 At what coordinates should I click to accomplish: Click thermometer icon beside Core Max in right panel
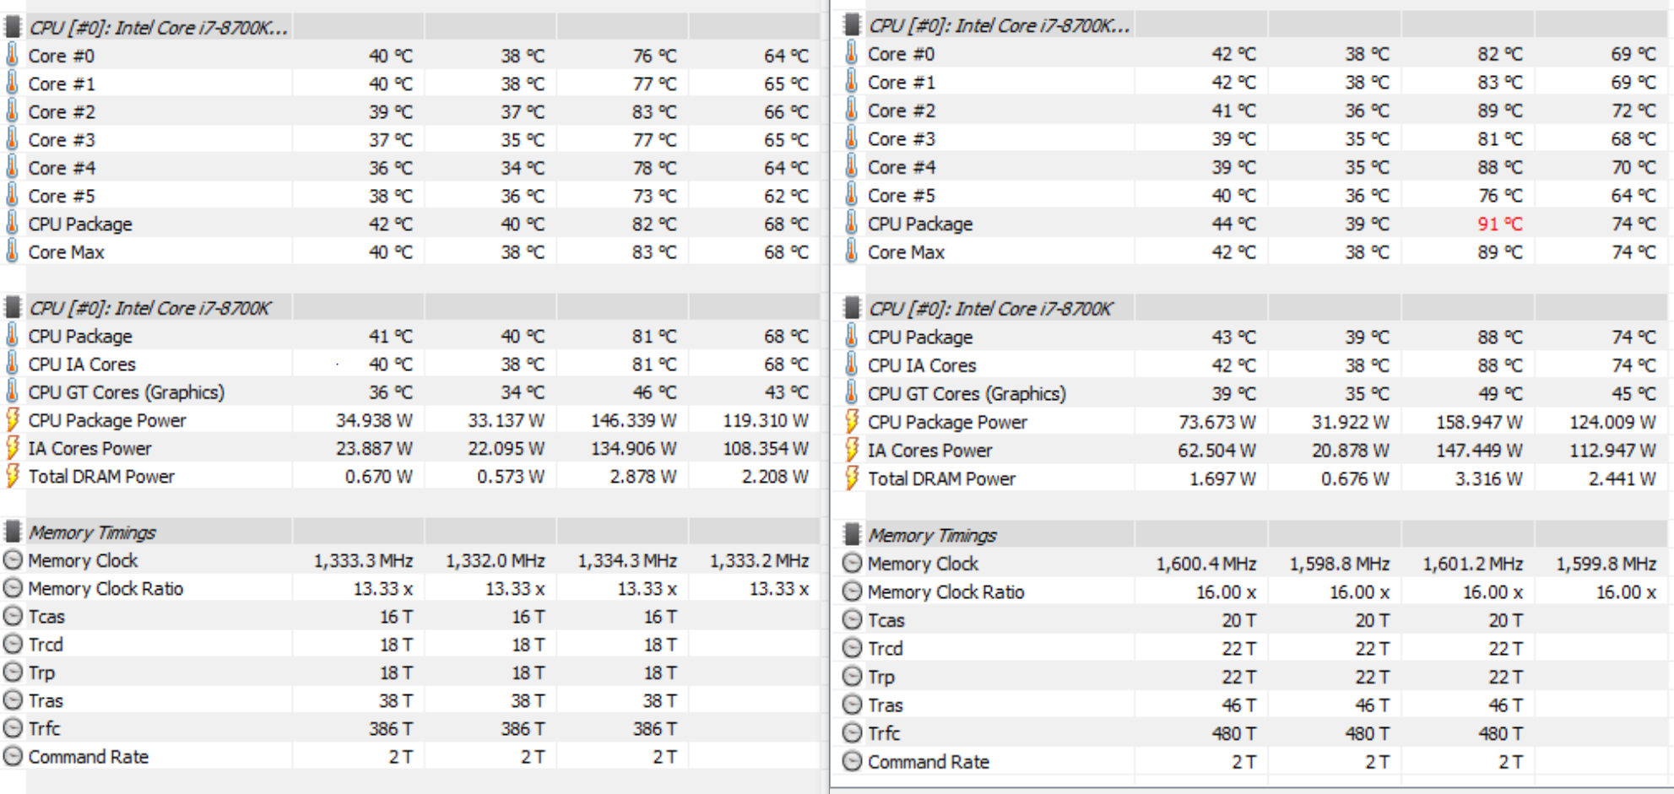[852, 251]
